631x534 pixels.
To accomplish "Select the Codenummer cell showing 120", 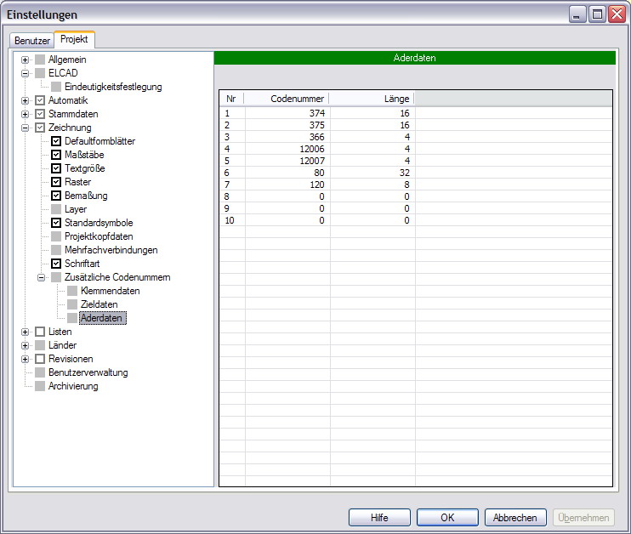I will tap(287, 185).
